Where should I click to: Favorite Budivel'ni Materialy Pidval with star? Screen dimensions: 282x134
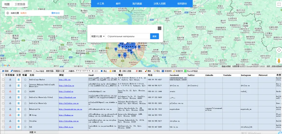tap(25, 97)
